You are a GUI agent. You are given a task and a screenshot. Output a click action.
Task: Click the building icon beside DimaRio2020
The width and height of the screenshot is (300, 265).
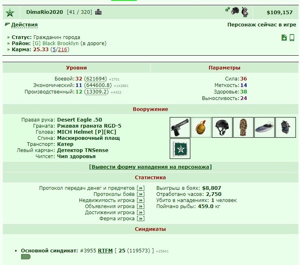(x=98, y=12)
